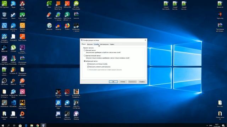
Task: Open the SEO SpyGlass shortcut
Action: (4, 5)
